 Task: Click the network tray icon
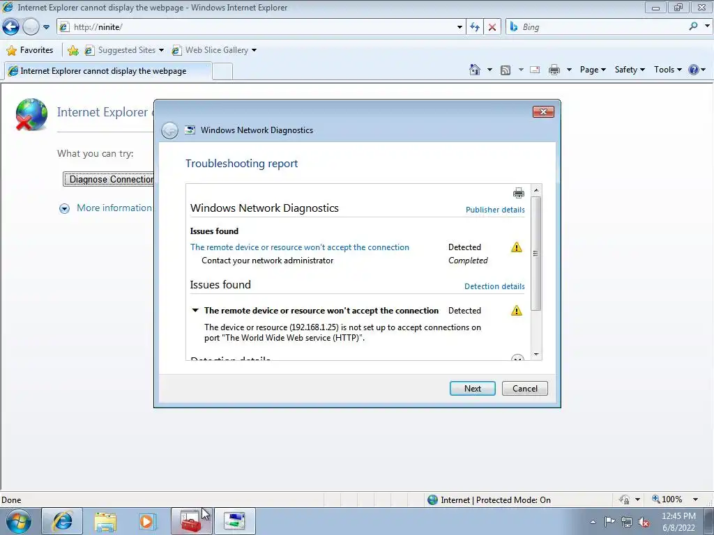click(x=627, y=522)
